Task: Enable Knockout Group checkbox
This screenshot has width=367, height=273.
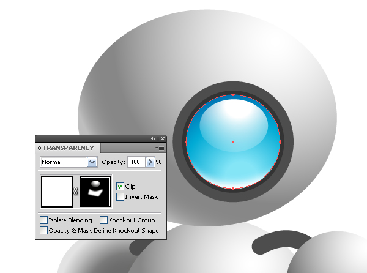Action: [x=103, y=220]
